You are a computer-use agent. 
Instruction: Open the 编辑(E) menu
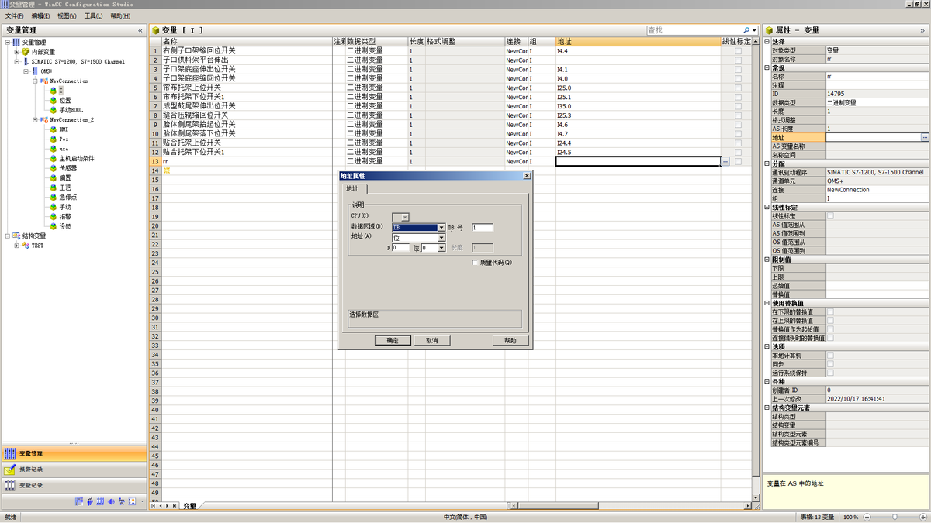[x=40, y=15]
